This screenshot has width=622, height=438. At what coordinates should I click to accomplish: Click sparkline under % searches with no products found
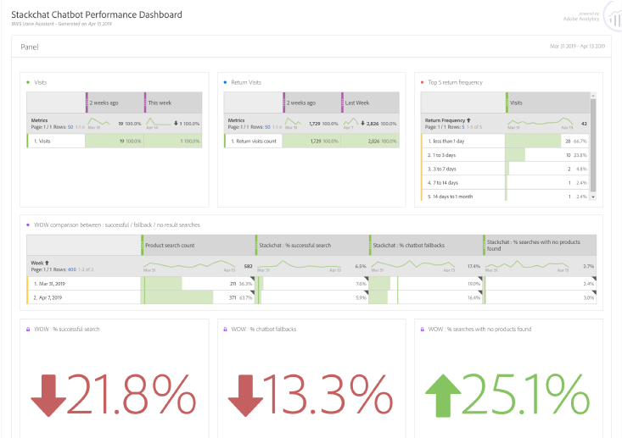527,263
